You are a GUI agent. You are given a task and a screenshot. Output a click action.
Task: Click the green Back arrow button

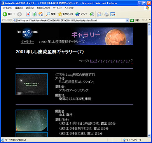click(x=5, y=14)
